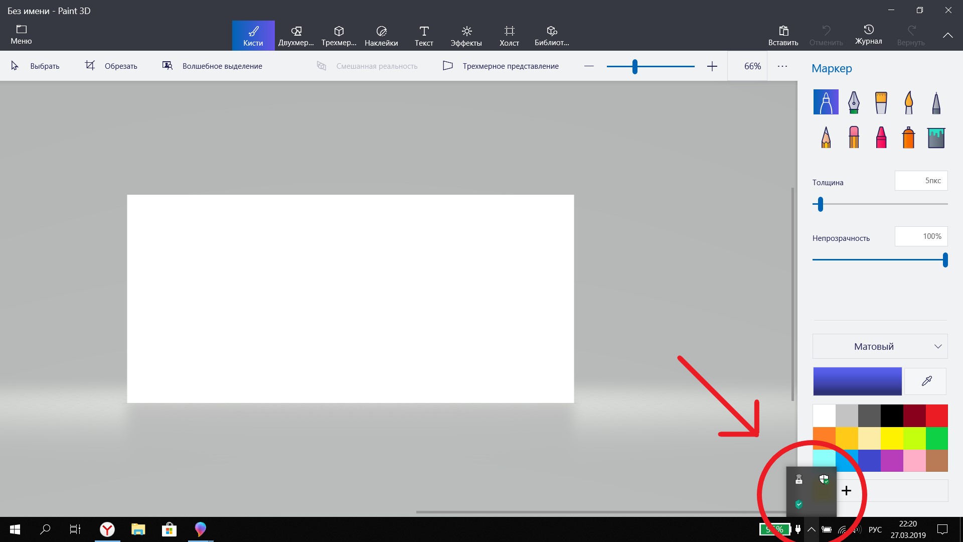Select the Calligraphy pen brush
Viewport: 963px width, 542px height.
[x=854, y=102]
